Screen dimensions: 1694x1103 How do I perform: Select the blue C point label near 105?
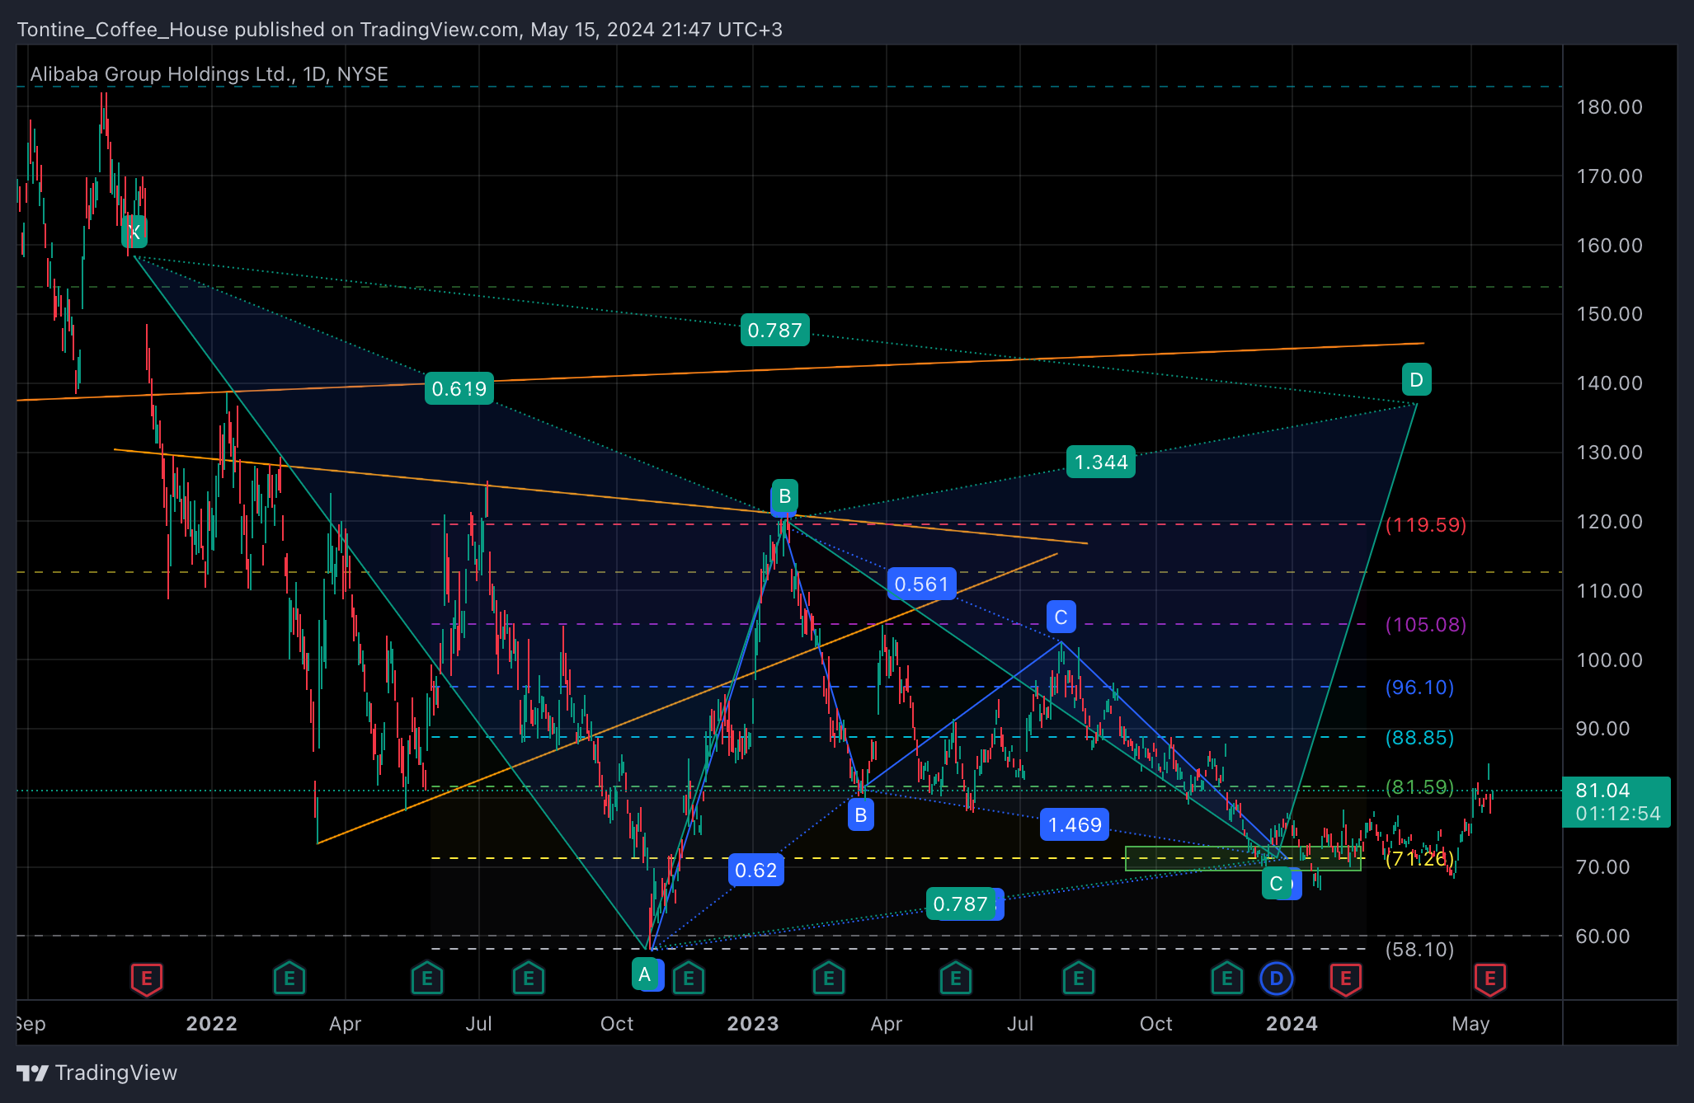(x=1061, y=617)
